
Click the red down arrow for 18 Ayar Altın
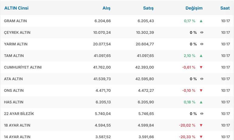coord(201,125)
